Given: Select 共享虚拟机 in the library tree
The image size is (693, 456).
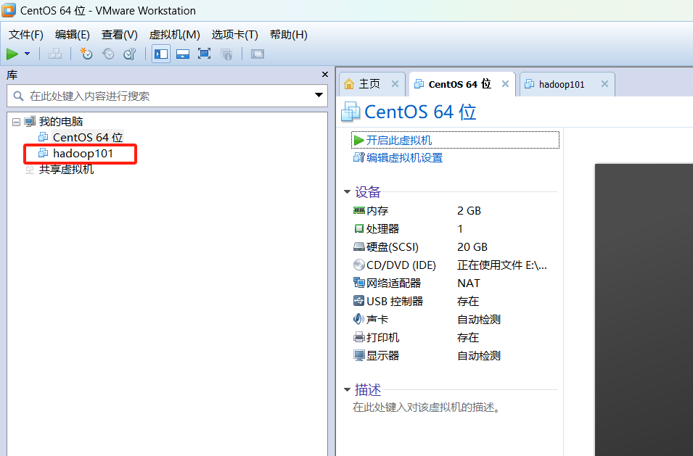Looking at the screenshot, I should tap(66, 170).
